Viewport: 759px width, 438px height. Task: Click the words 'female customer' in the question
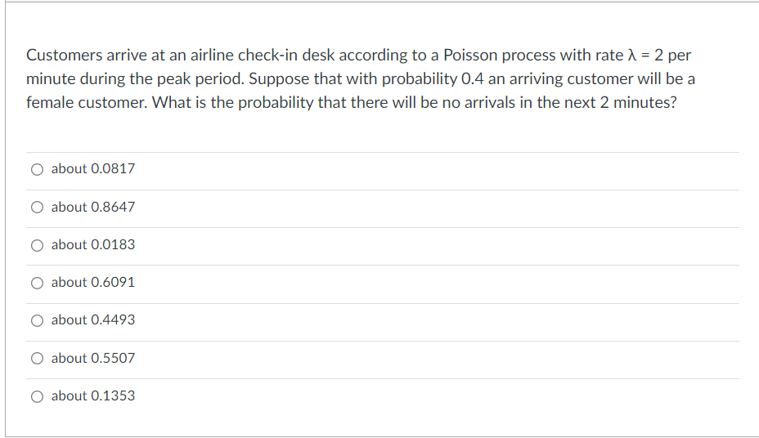(x=86, y=102)
